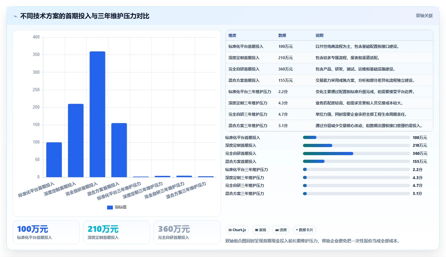
Task: Click the progress bar for 标准化平台首期投入
Action: click(357, 137)
